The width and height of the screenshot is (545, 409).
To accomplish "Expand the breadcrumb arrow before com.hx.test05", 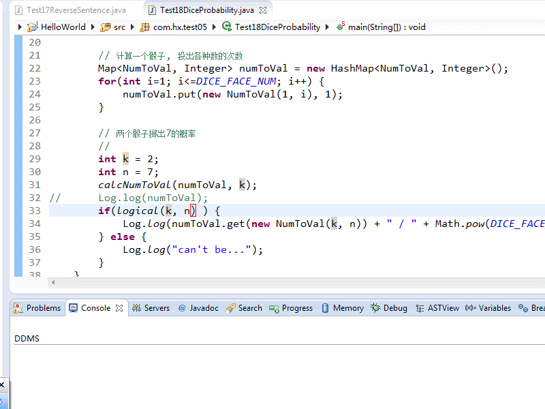I will click(132, 27).
